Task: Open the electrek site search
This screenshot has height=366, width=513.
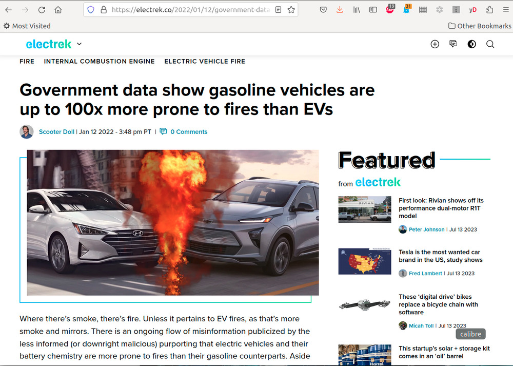Action: pyautogui.click(x=490, y=44)
